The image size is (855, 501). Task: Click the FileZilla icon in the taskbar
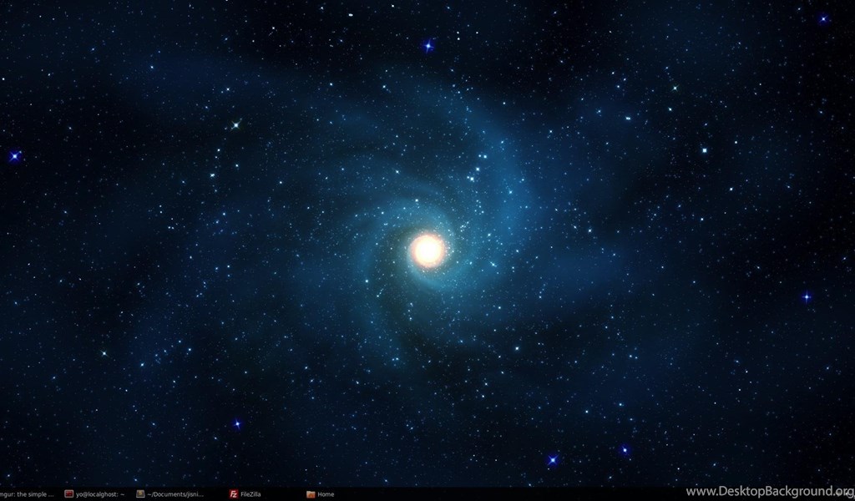tap(234, 494)
